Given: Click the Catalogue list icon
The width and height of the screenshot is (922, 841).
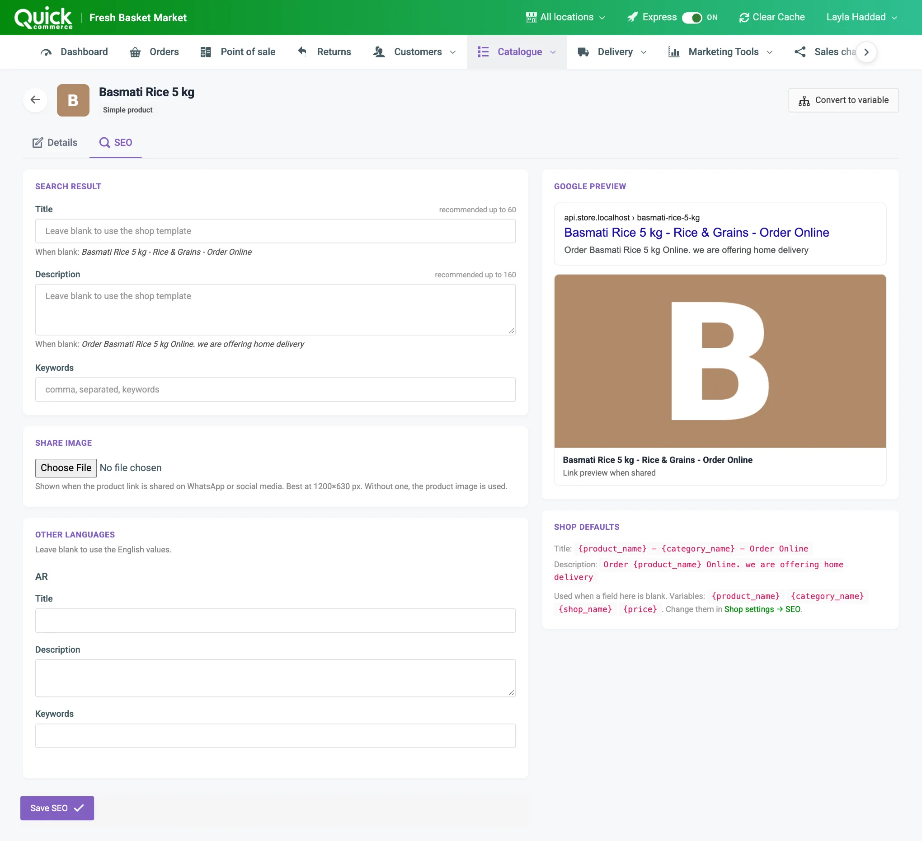Looking at the screenshot, I should tap(483, 52).
